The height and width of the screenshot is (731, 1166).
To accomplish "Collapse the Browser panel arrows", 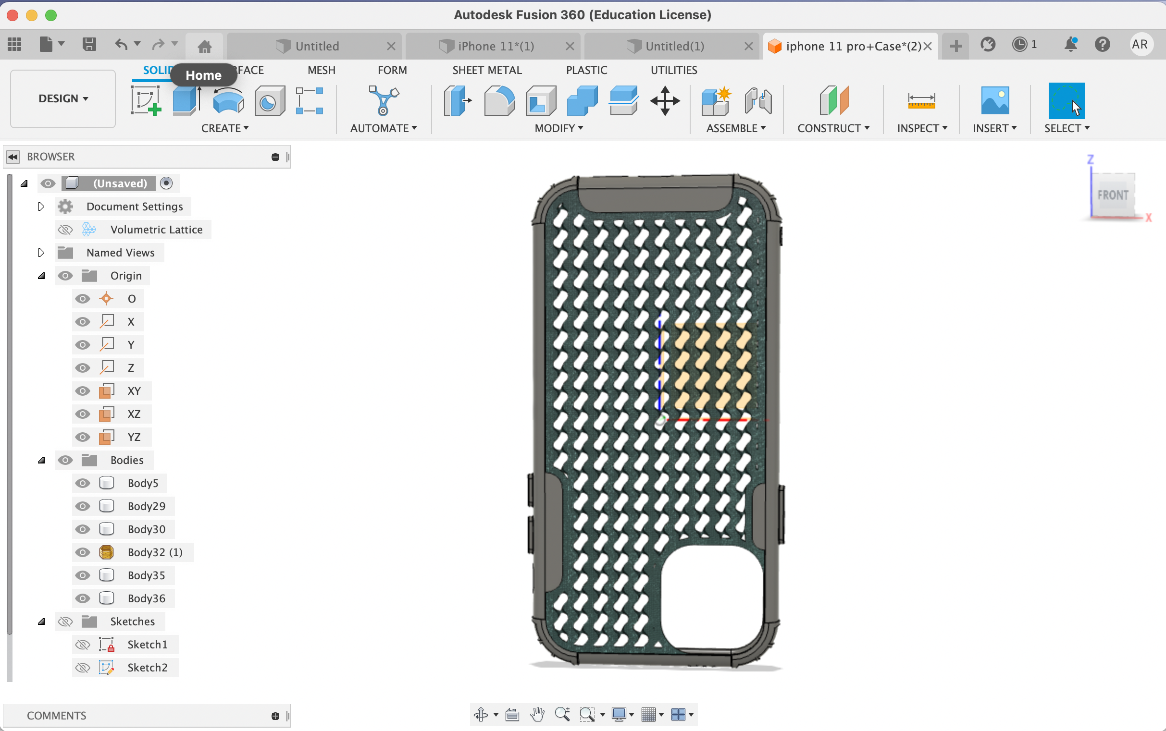I will (13, 157).
